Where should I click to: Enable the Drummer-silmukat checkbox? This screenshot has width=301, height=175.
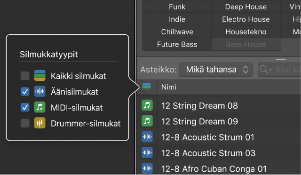point(25,123)
